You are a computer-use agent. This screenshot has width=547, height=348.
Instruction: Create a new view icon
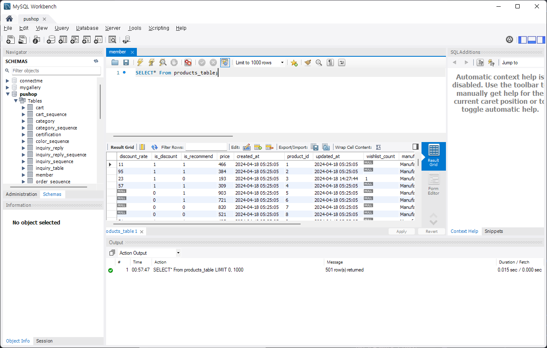[x=75, y=40]
